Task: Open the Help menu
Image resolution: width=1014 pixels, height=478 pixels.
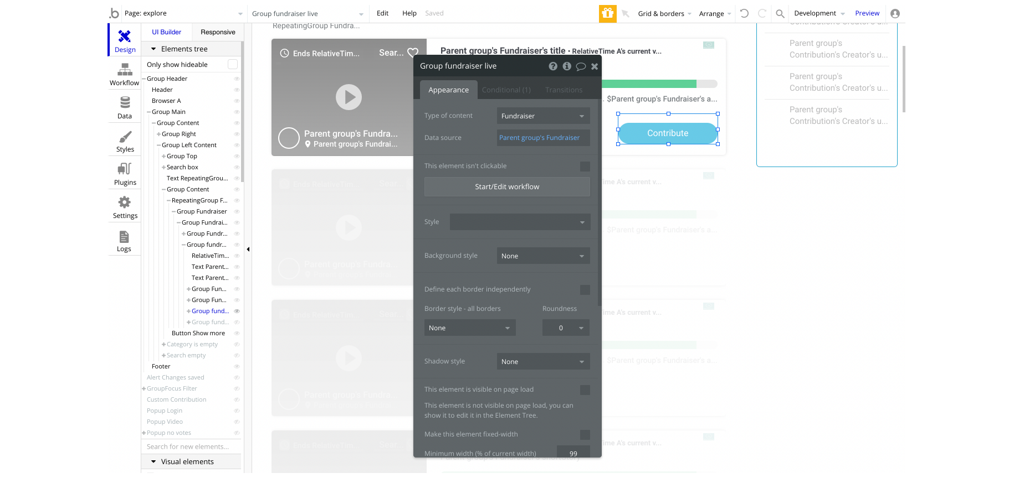Action: pos(409,13)
